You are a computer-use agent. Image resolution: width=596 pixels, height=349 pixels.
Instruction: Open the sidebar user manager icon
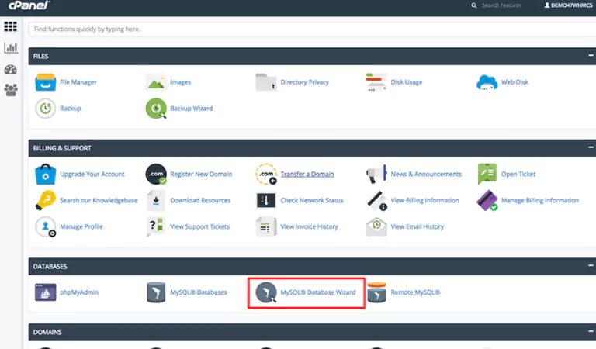[x=11, y=90]
